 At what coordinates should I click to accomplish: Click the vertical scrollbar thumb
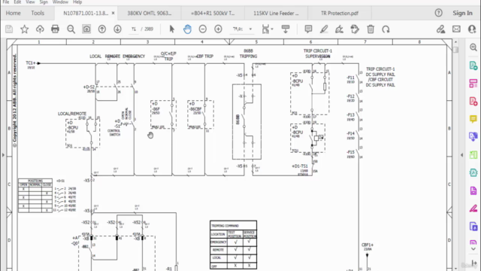tap(456, 50)
